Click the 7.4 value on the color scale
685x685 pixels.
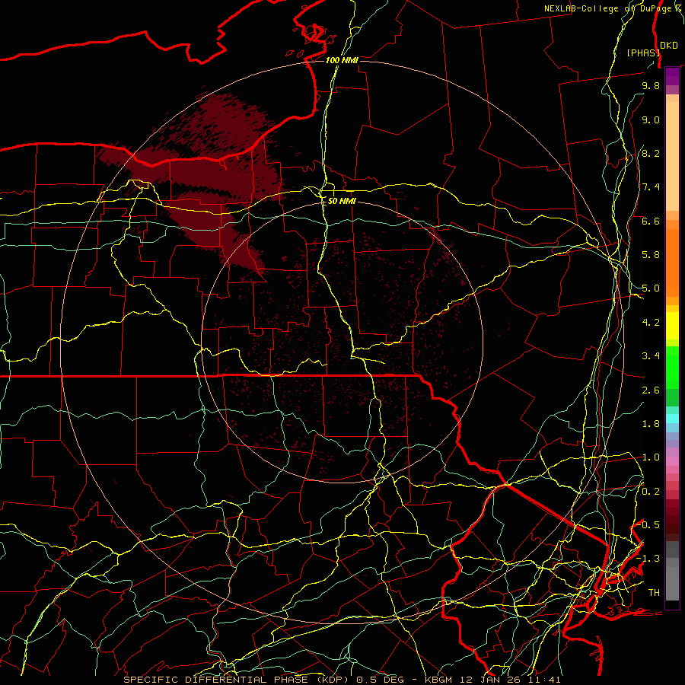click(x=651, y=187)
